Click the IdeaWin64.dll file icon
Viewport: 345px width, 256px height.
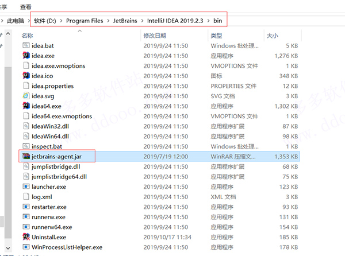coord(26,136)
